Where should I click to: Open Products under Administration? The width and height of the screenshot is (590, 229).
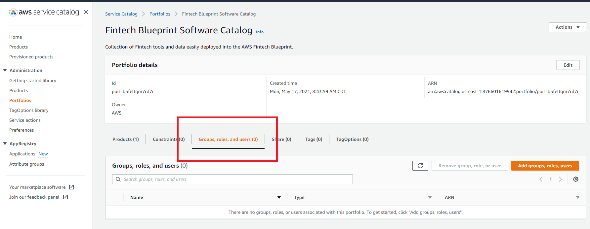19,90
